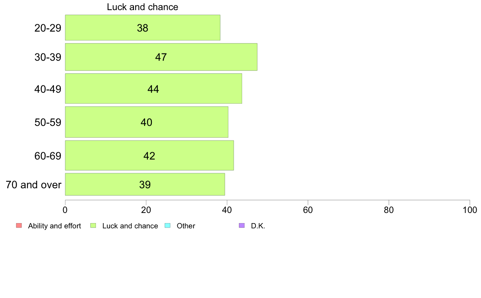Select the 20-29 bar showing 38

tap(143, 28)
